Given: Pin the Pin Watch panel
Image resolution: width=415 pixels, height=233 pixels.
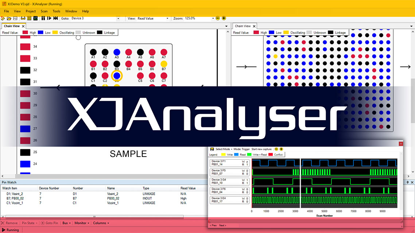Looking at the screenshot, I should click(x=408, y=182).
